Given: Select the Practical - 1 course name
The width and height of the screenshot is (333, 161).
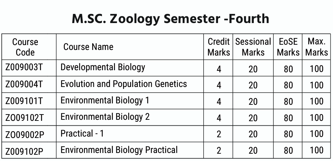Looking at the screenshot, I should [82, 134].
